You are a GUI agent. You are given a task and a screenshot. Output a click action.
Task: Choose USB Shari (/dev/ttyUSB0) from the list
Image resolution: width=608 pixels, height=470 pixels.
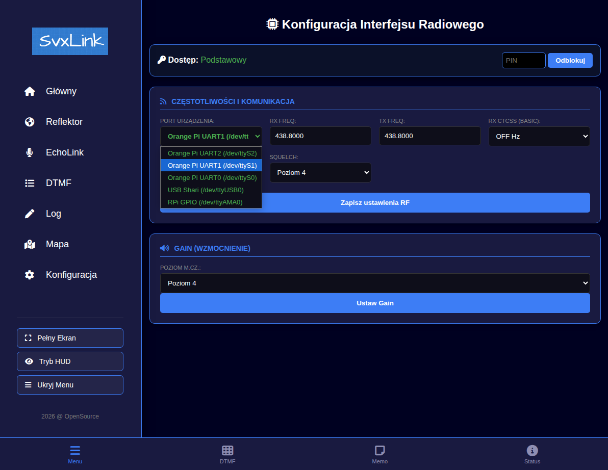click(206, 190)
